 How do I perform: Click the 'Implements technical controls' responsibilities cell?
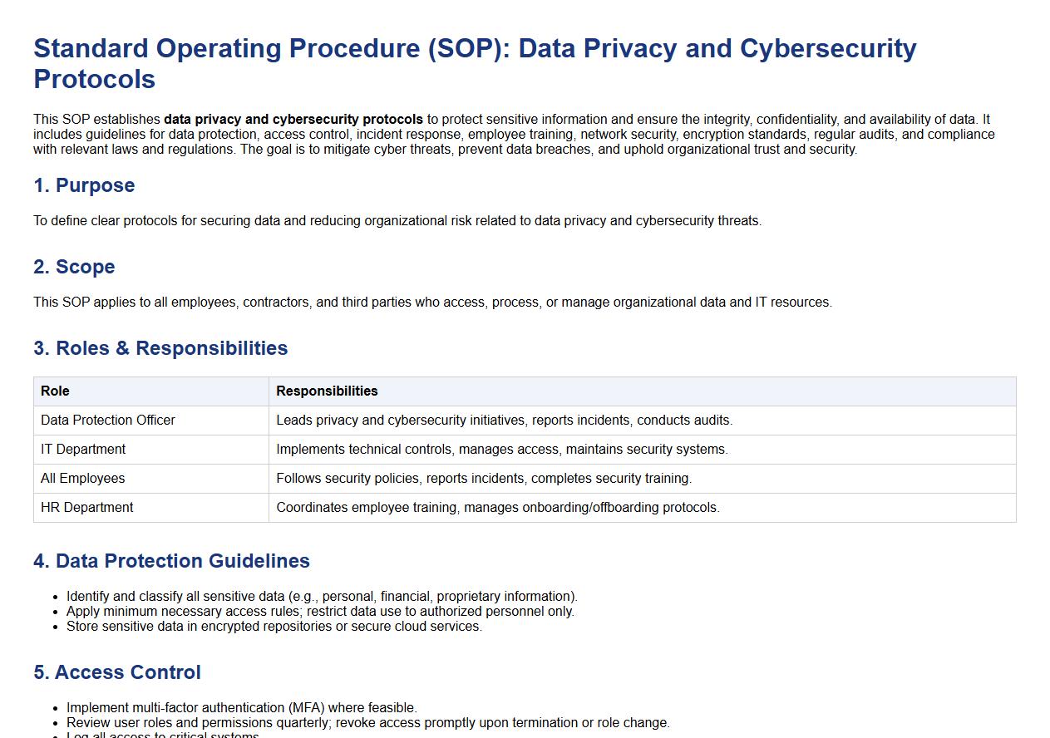click(501, 450)
